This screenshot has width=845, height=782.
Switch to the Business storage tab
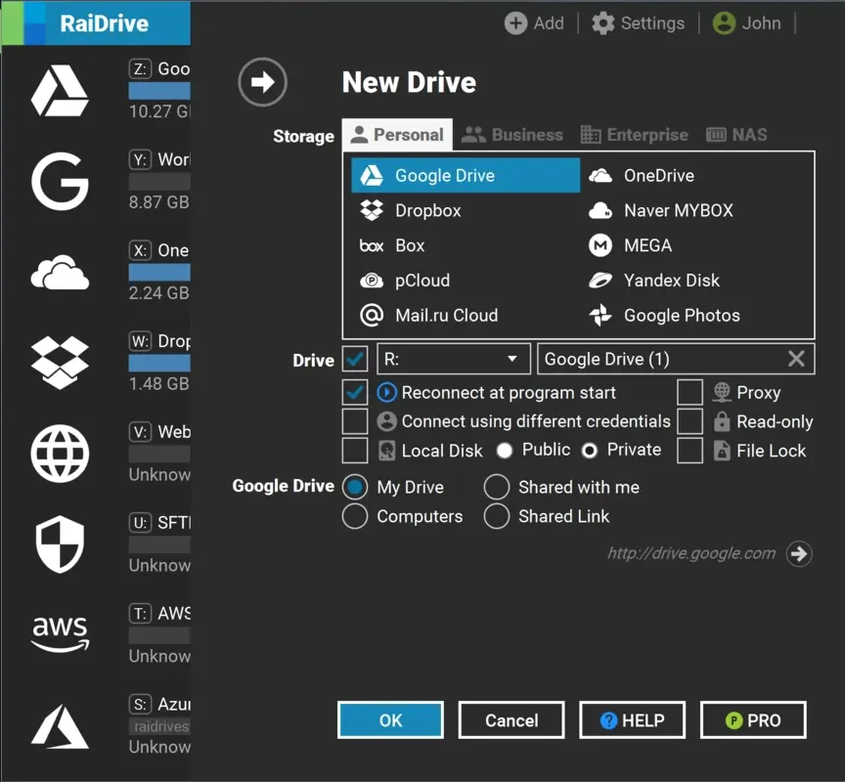[512, 134]
